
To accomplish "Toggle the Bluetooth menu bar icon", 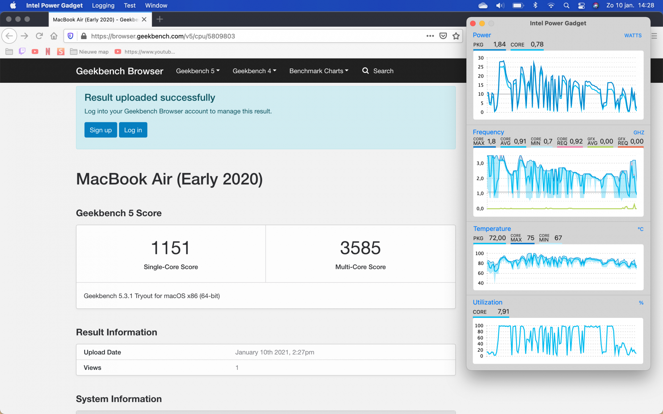I will pyautogui.click(x=535, y=6).
